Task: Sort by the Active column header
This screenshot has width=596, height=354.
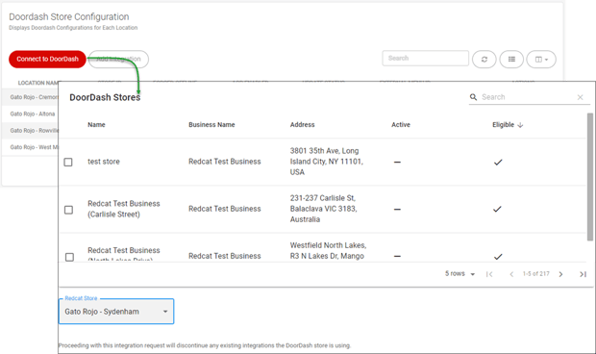Action: coord(401,125)
